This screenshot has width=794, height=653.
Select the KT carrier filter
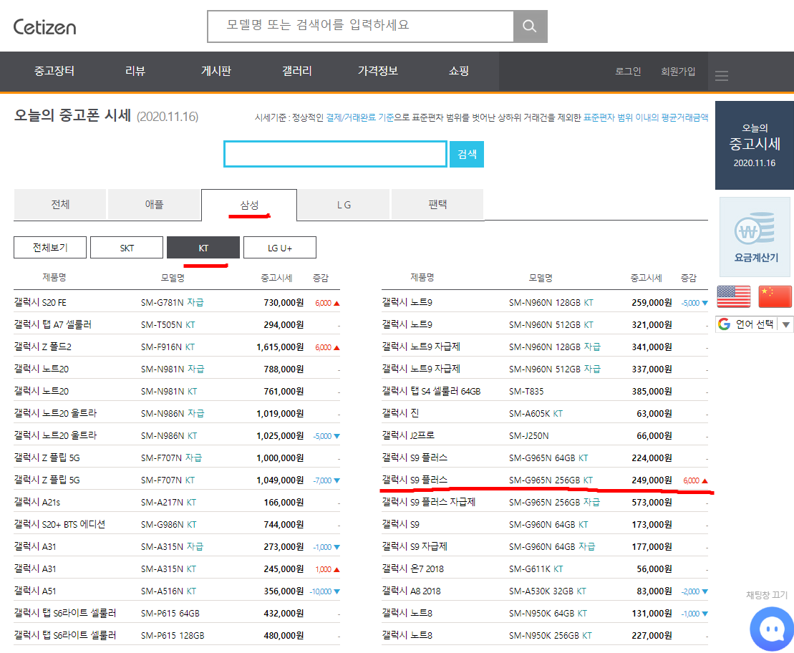pyautogui.click(x=203, y=248)
